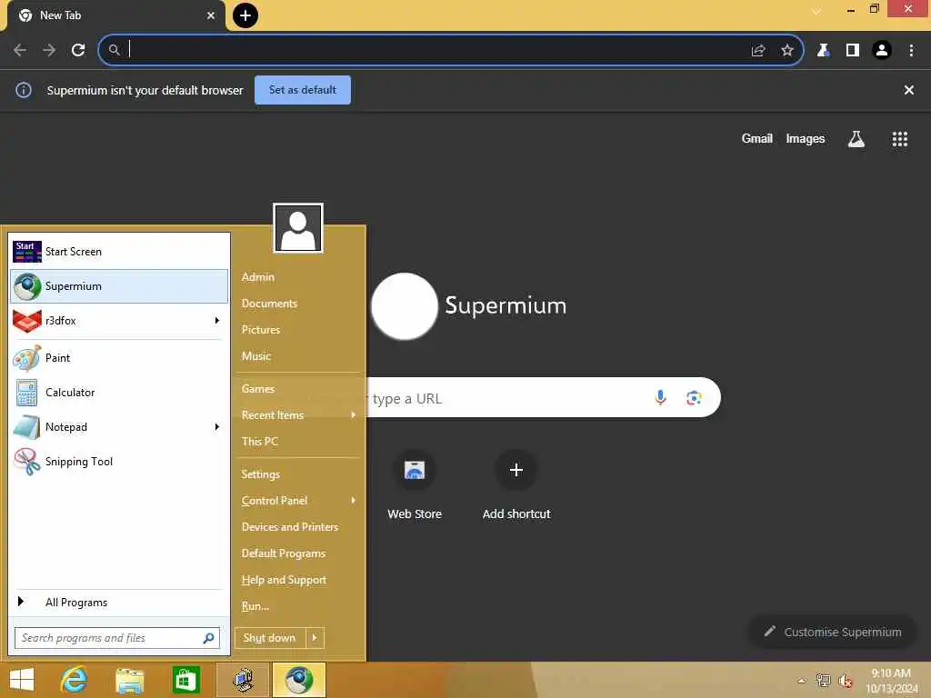Open the taskbar clock showing 9:10 AM
Screen dimensions: 931x698
891,681
